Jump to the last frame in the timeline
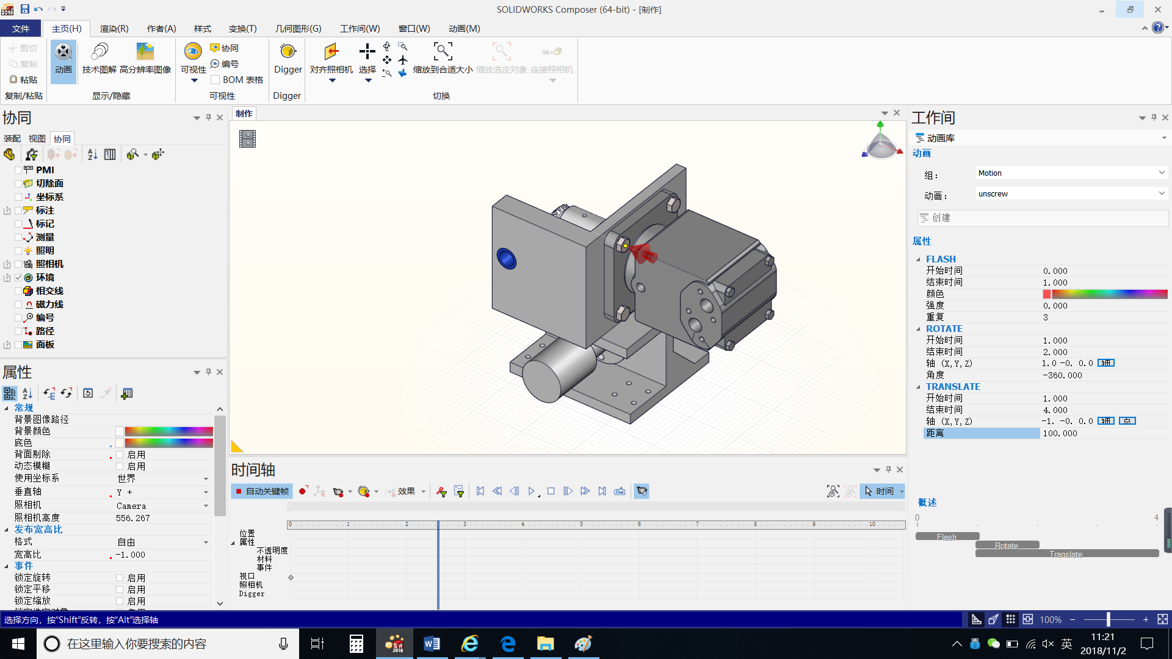This screenshot has height=659, width=1172. (x=602, y=491)
